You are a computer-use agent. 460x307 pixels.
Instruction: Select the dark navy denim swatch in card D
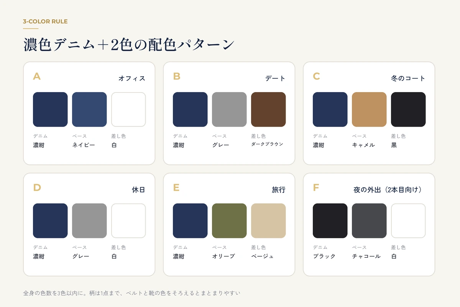50,221
